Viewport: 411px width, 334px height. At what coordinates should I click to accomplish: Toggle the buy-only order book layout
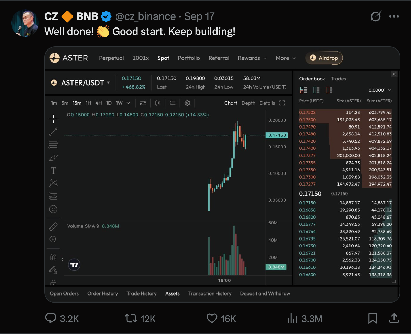315,90
